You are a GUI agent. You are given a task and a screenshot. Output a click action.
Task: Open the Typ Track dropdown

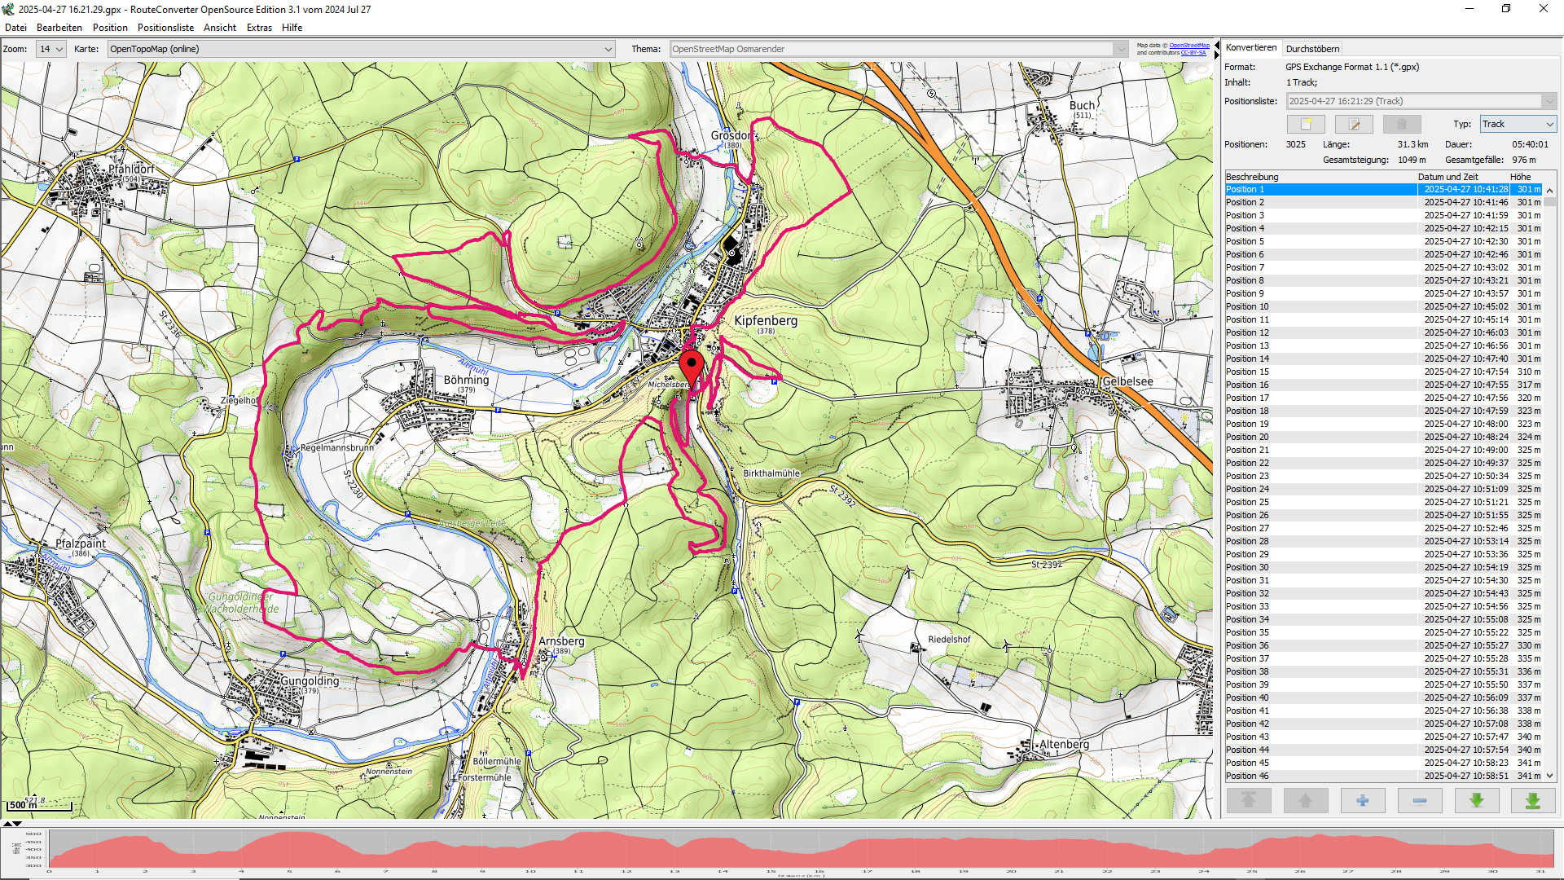pyautogui.click(x=1518, y=124)
